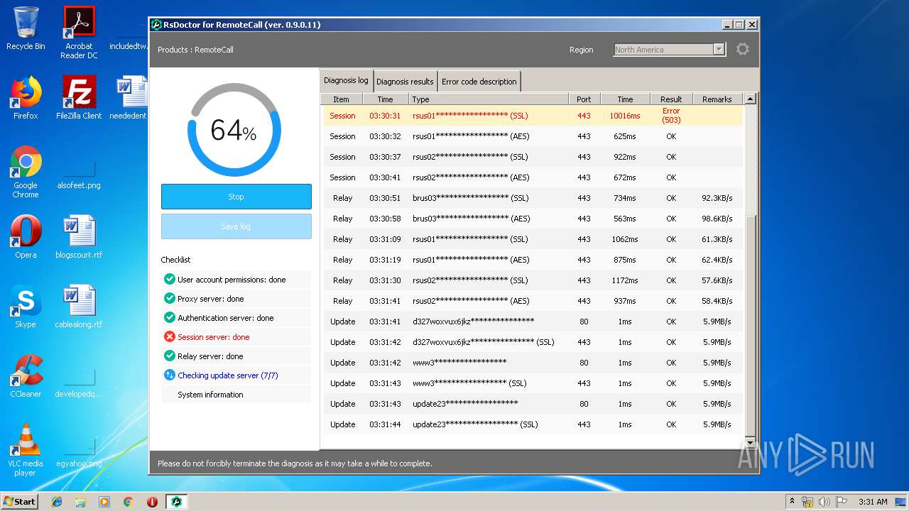Select the cablealong.rtf desktop file
This screenshot has height=511, width=909.
point(79,307)
